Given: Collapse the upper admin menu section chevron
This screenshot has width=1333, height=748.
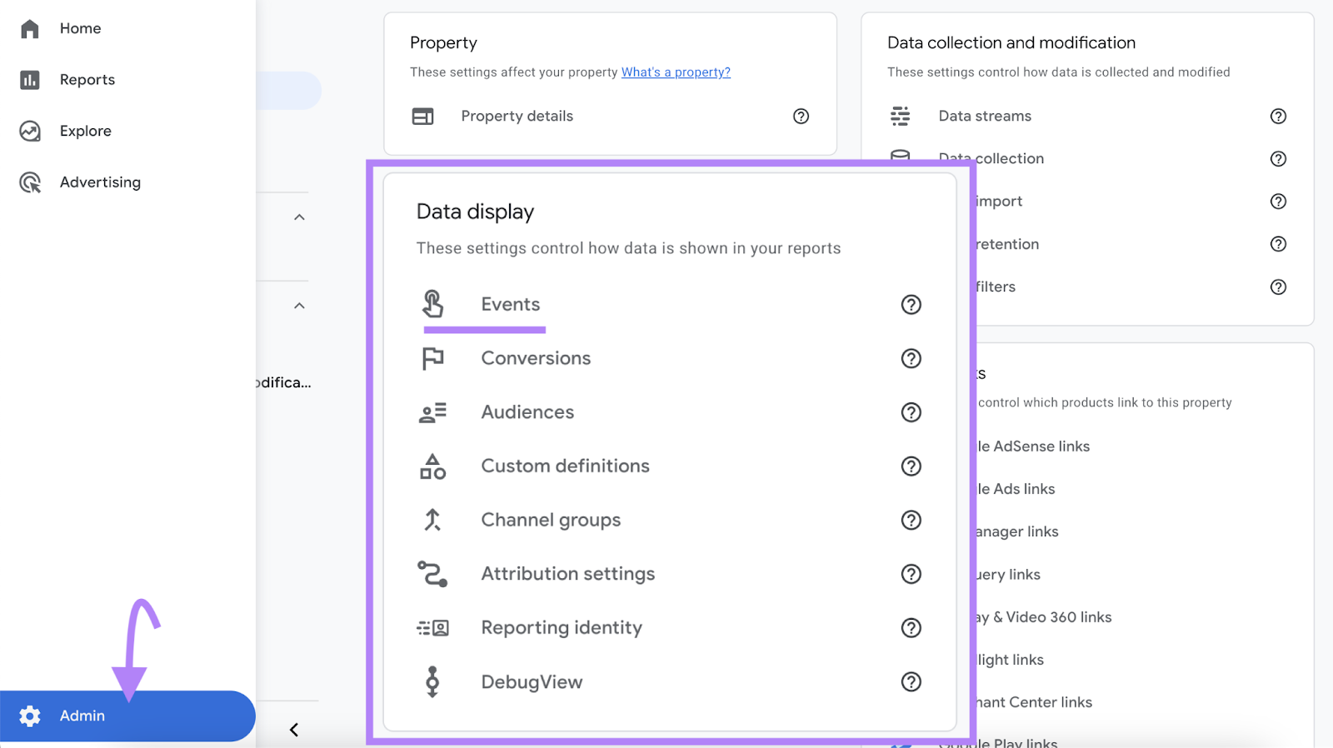Looking at the screenshot, I should (300, 217).
